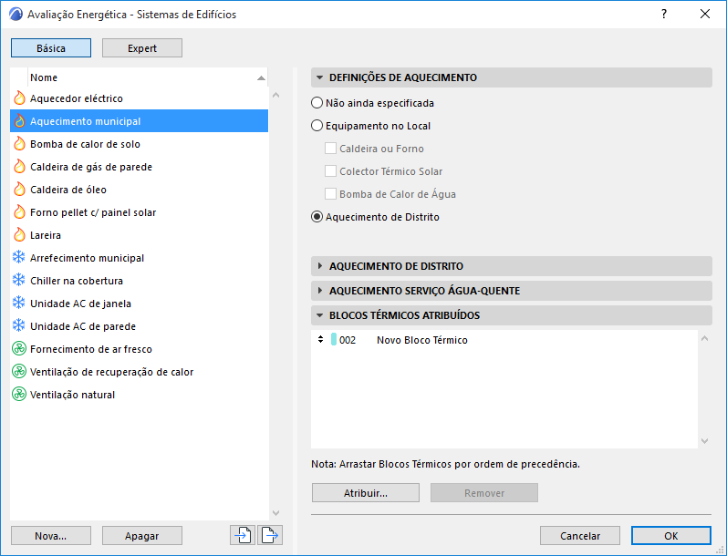The height and width of the screenshot is (556, 727).
Task: Click the import system icon button
Action: point(243,536)
